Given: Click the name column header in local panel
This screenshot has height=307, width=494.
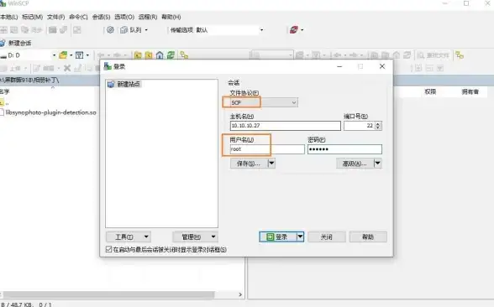Looking at the screenshot, I should point(5,91).
